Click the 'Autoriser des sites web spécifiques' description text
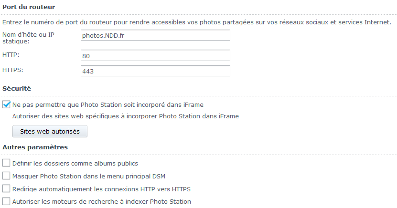Image resolution: width=397 pixels, height=208 pixels. (125, 116)
